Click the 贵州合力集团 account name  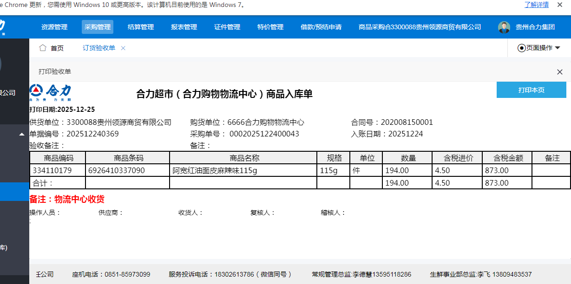tap(535, 27)
